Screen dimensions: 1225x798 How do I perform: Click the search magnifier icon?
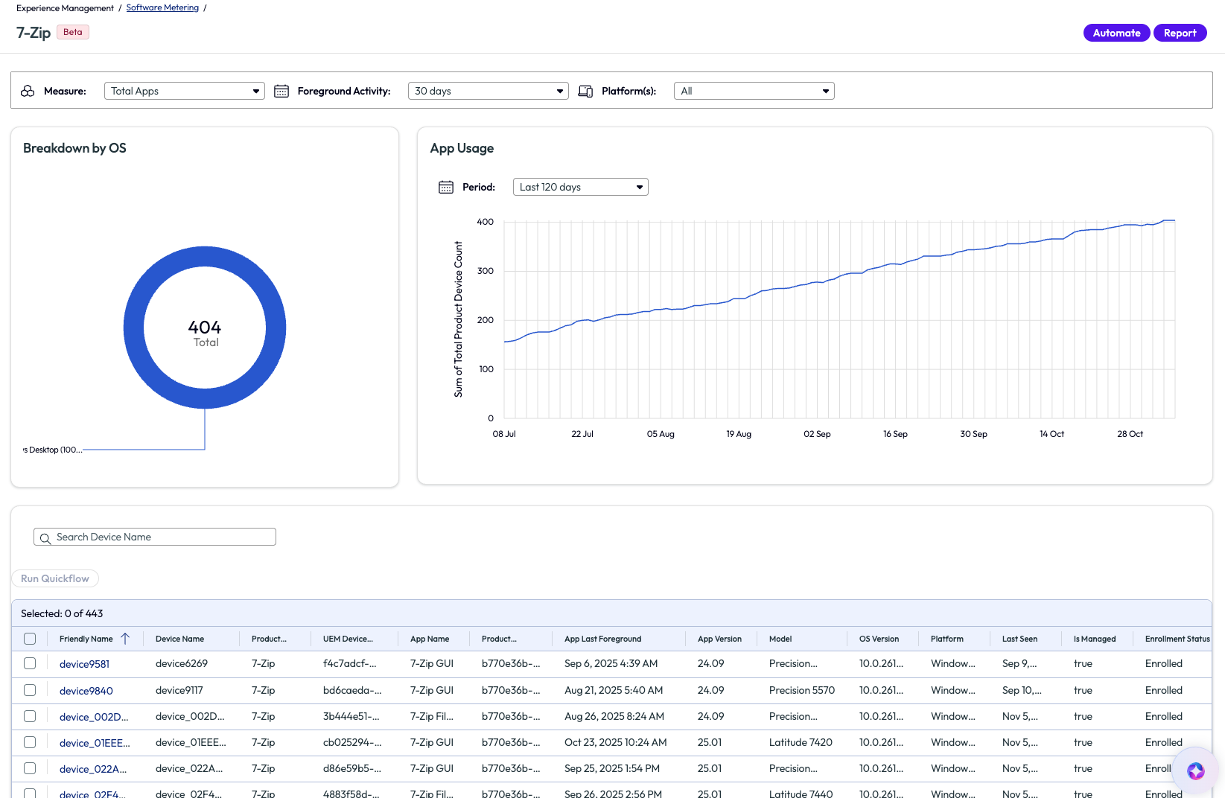45,538
